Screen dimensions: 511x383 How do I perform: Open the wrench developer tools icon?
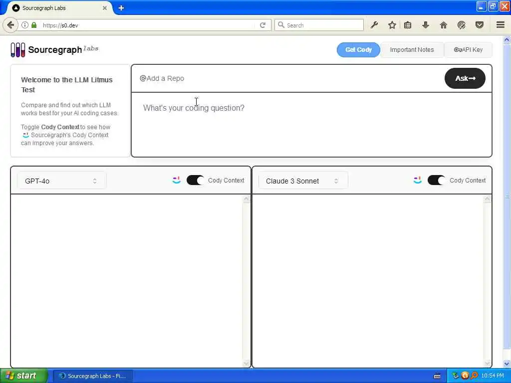374,25
